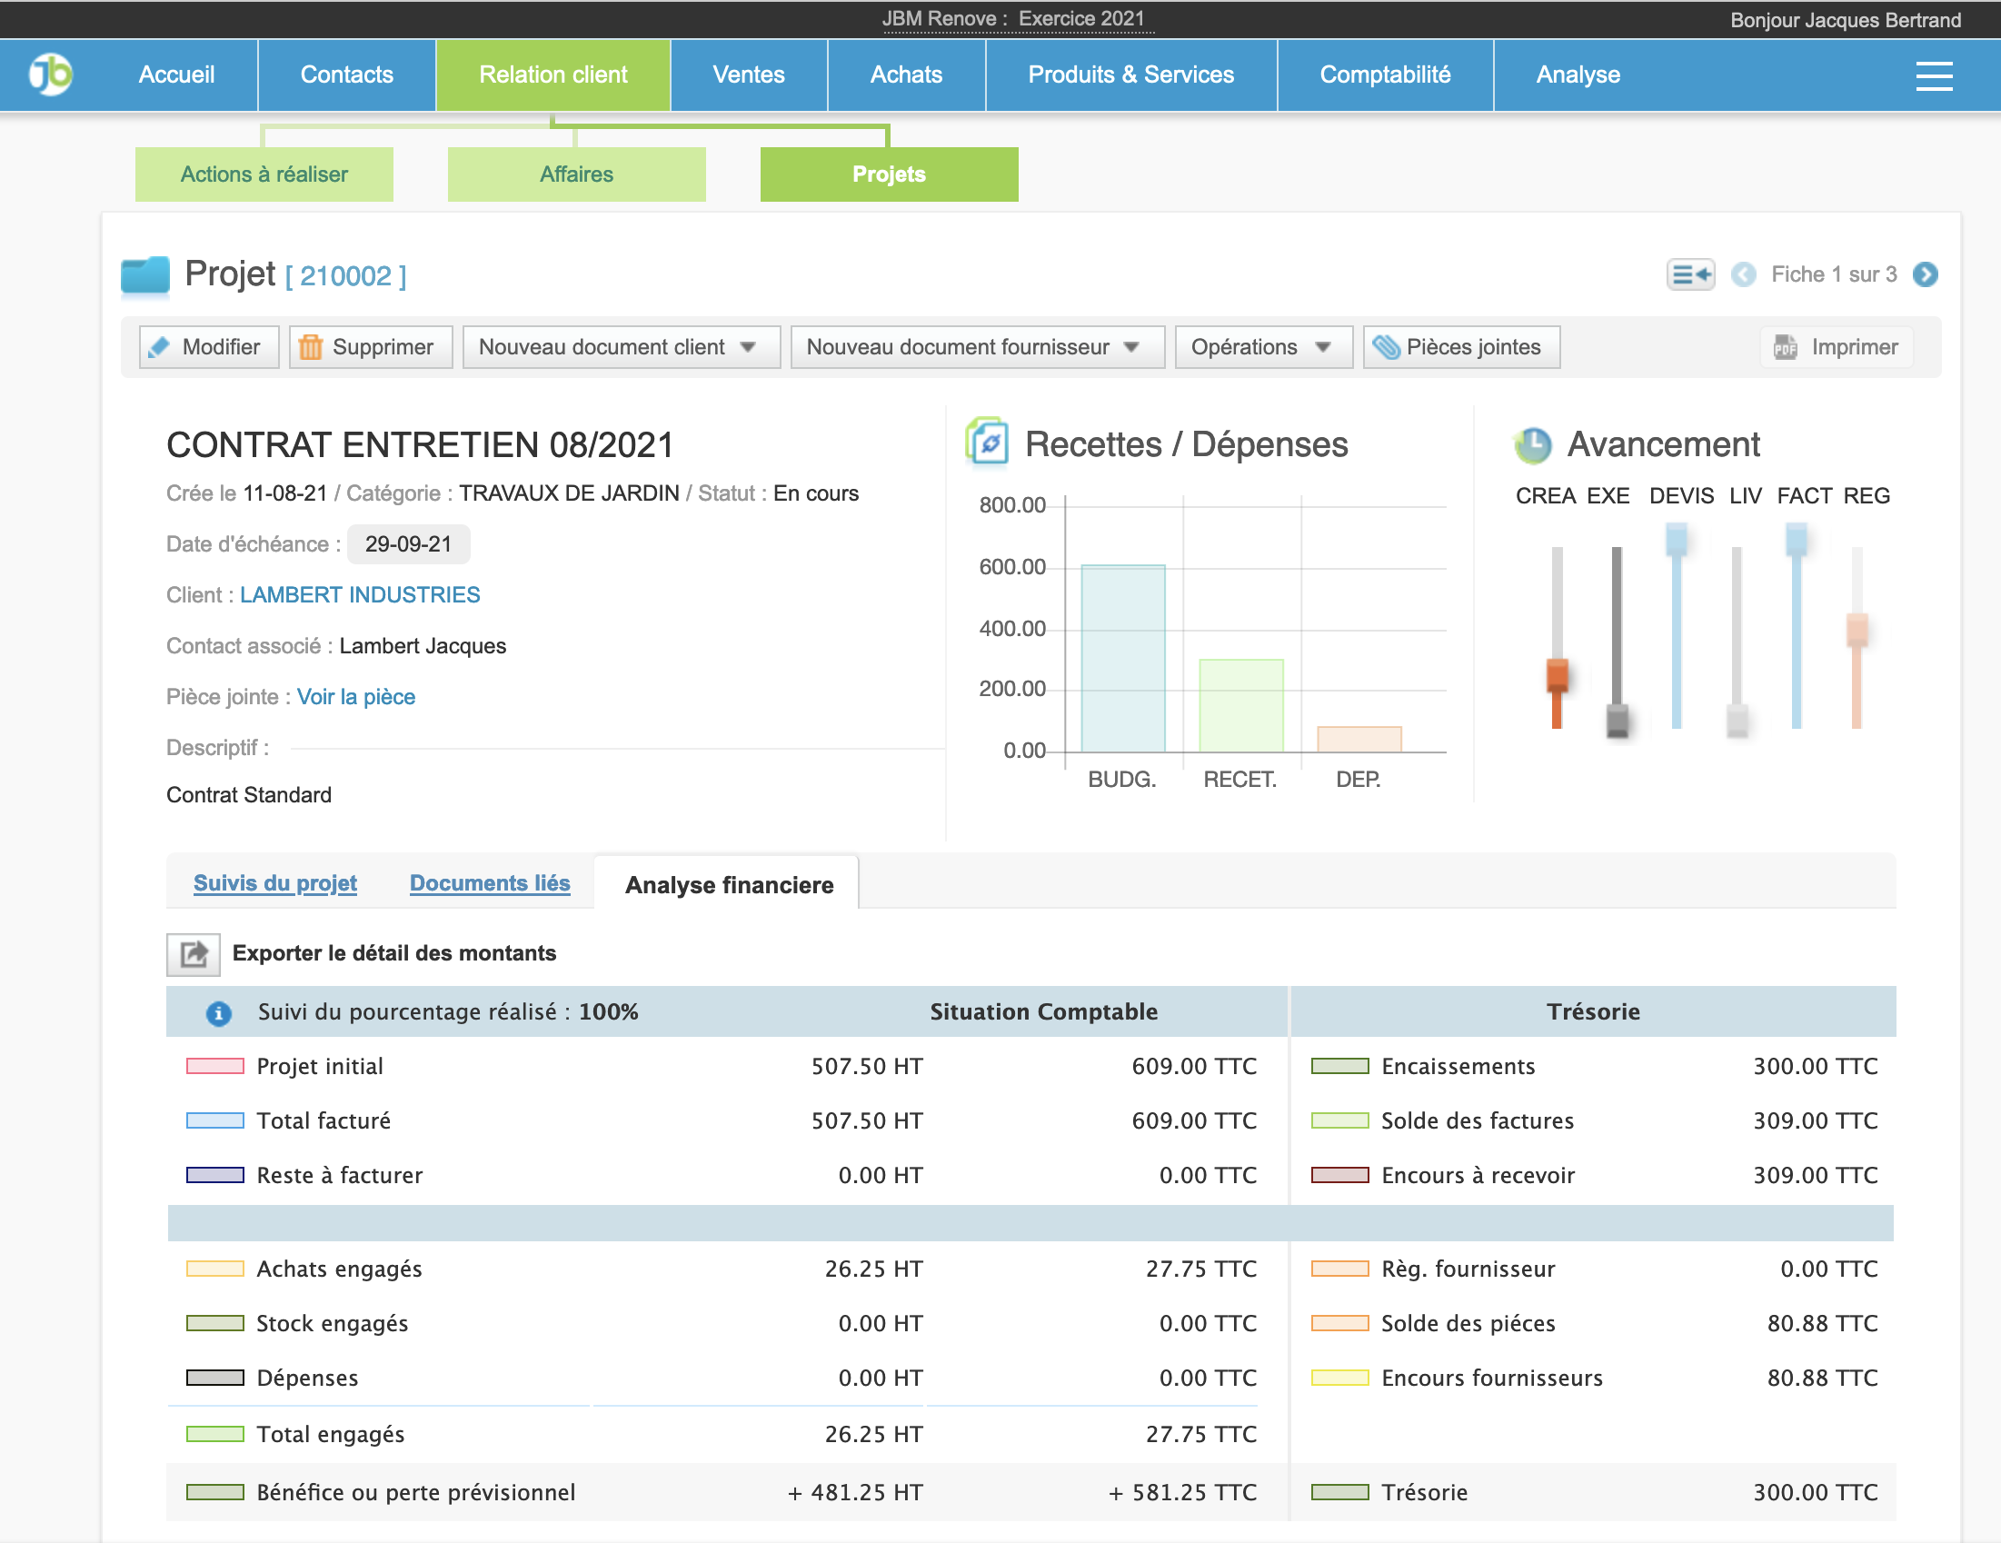Click the + 481.25 HT bénéfice value

tap(855, 1494)
